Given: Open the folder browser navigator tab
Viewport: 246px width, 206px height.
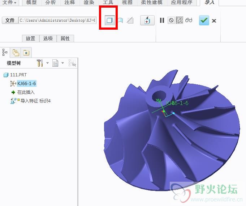Looking at the screenshot, I should pos(16,52).
